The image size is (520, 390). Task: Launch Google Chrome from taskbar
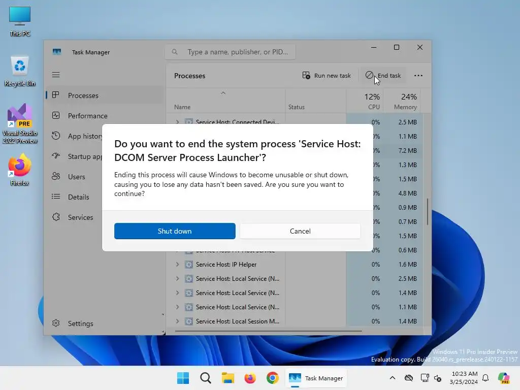coord(273,378)
